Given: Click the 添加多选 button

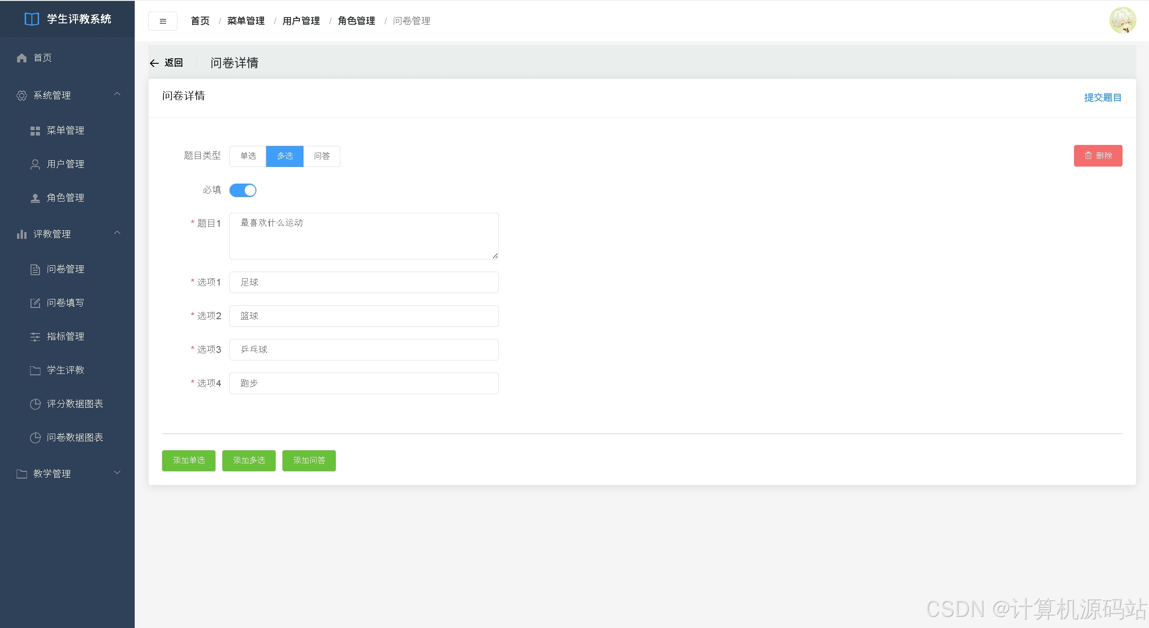Looking at the screenshot, I should pyautogui.click(x=249, y=461).
